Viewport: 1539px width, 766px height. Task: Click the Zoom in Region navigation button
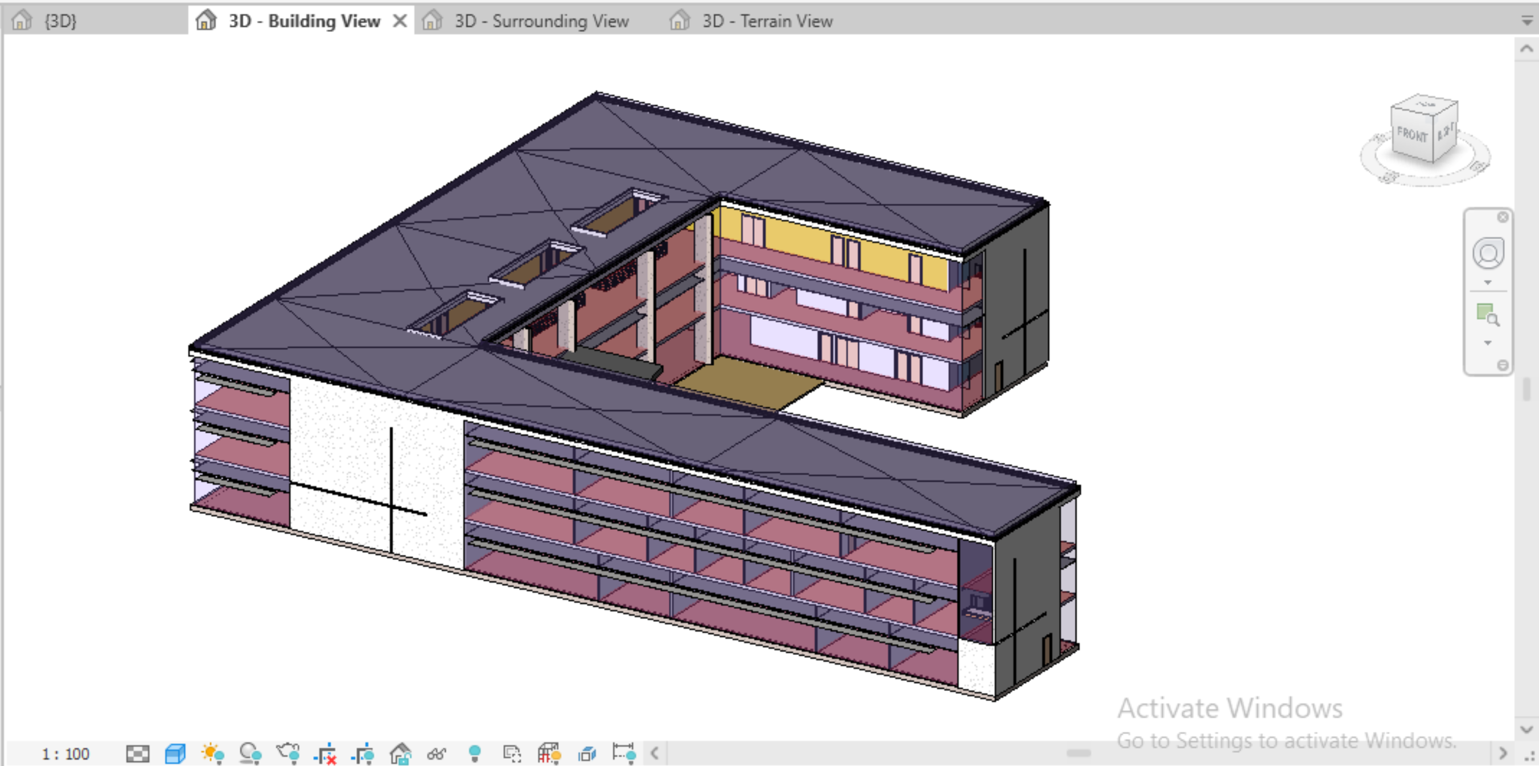[x=1487, y=314]
